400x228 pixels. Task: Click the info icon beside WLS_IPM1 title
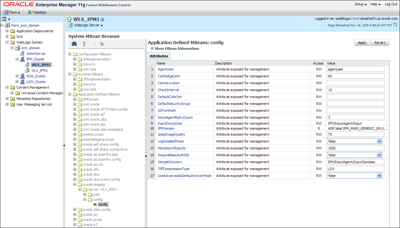tap(103, 20)
